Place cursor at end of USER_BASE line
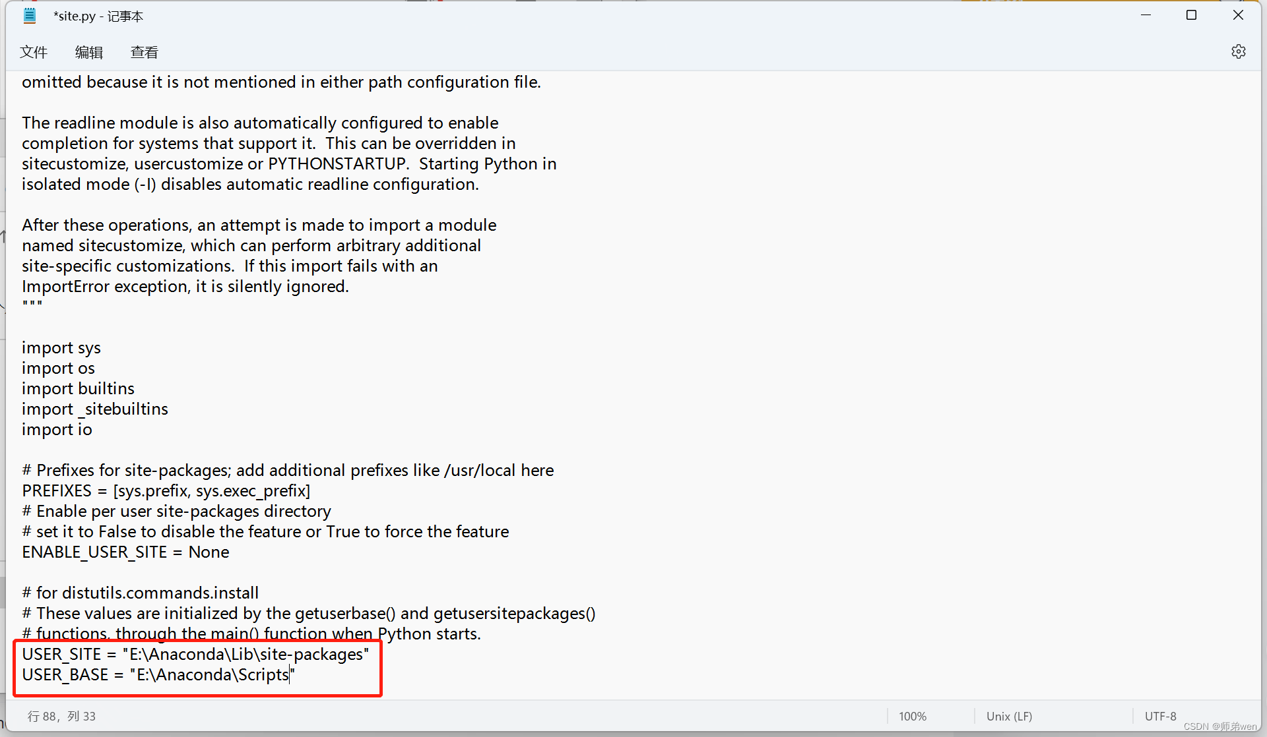 (295, 675)
